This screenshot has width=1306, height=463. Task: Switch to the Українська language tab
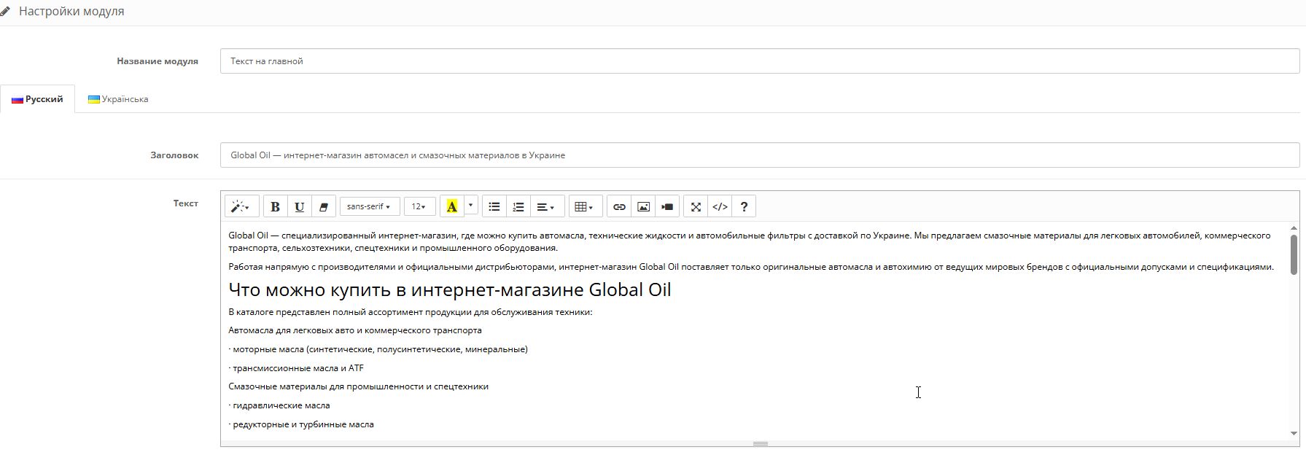tap(118, 99)
